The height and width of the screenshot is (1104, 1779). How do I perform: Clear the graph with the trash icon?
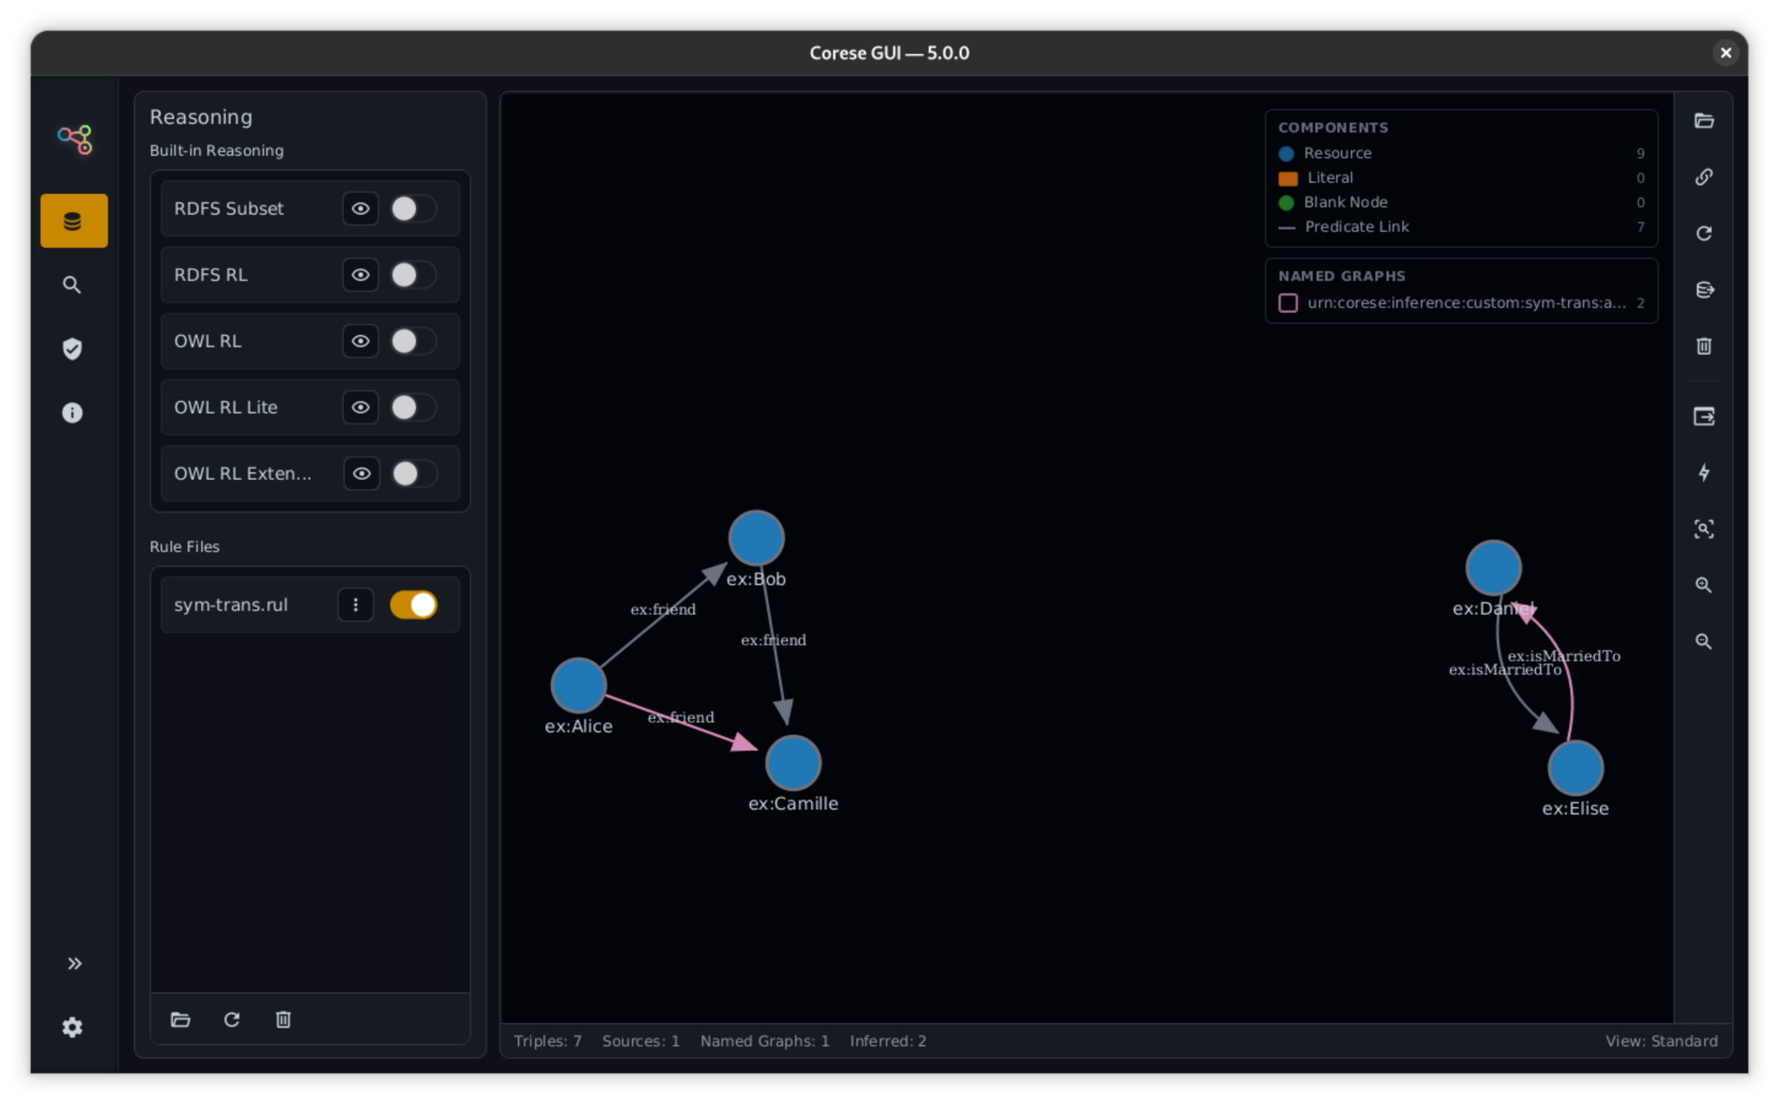tap(1705, 345)
